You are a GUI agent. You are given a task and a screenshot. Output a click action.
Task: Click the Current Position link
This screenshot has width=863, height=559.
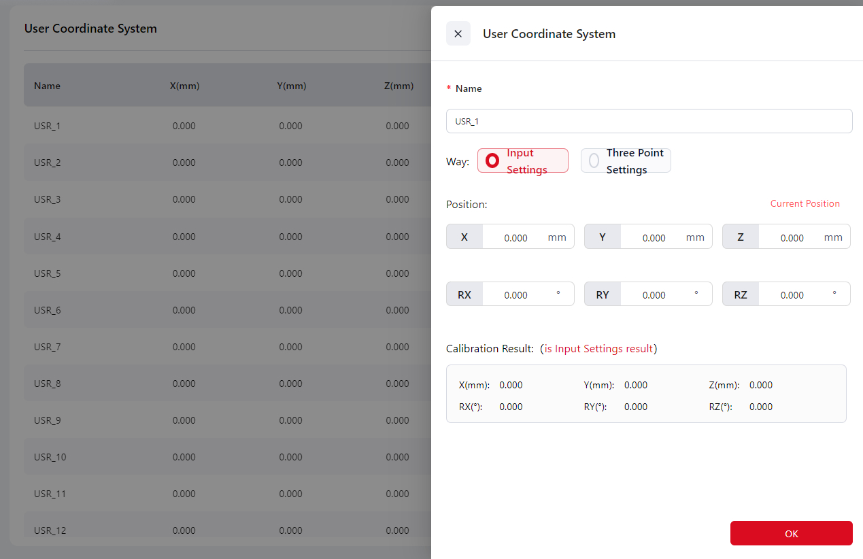805,203
